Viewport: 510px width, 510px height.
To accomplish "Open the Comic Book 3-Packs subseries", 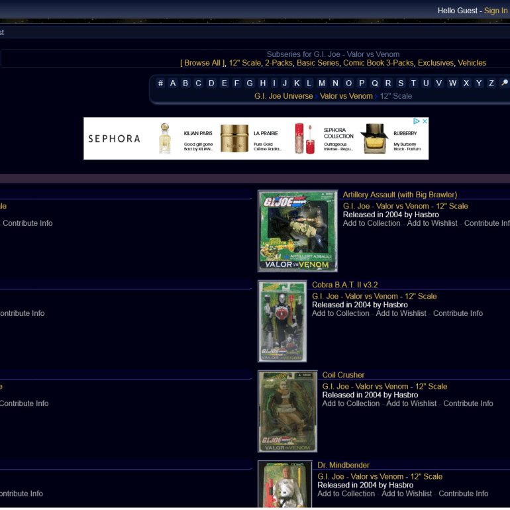I will click(378, 63).
